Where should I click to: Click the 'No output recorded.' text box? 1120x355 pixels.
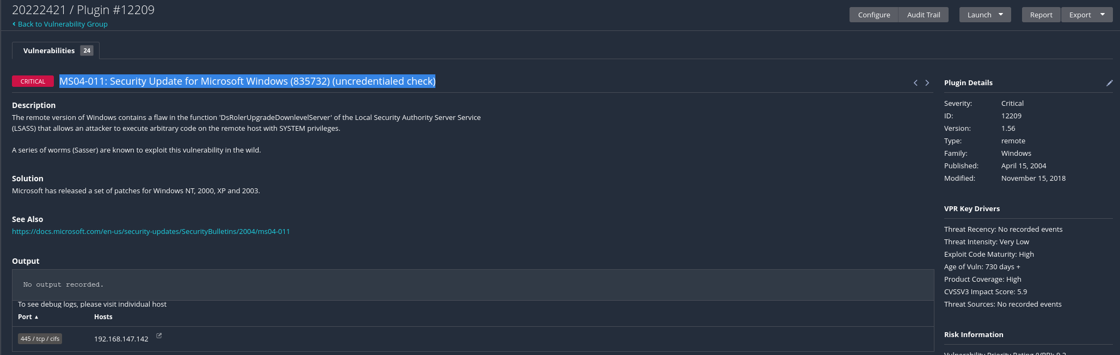coord(473,285)
